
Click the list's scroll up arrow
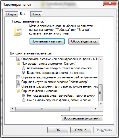tap(101, 59)
